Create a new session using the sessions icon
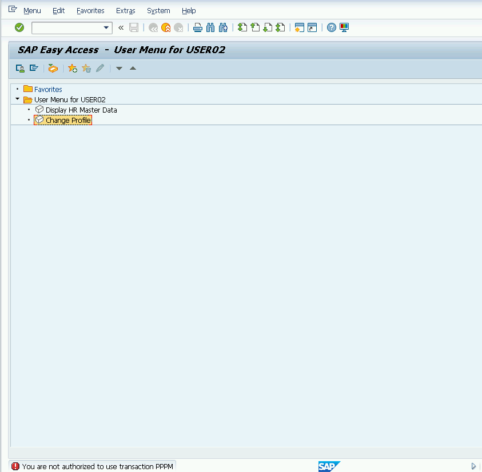482x472 pixels. (300, 27)
